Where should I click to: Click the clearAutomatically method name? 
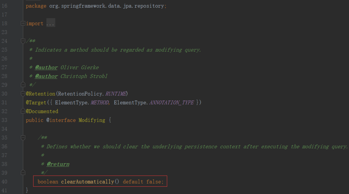click(88, 181)
